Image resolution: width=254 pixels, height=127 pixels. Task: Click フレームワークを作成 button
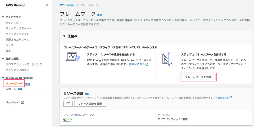coord(198,77)
